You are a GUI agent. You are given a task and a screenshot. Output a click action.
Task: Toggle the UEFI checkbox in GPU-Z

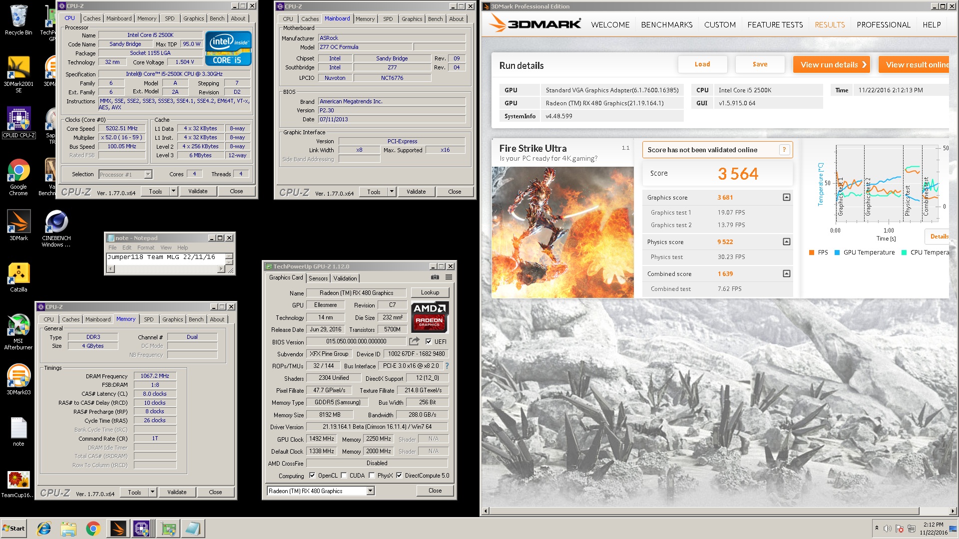429,342
